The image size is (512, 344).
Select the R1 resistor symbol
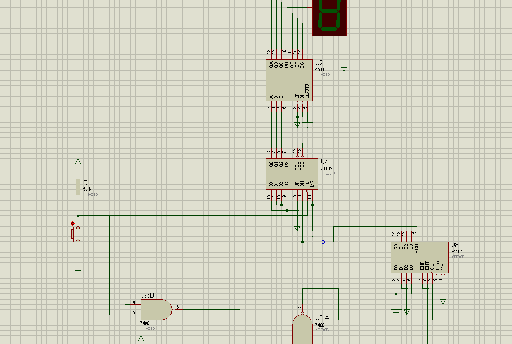pyautogui.click(x=78, y=187)
